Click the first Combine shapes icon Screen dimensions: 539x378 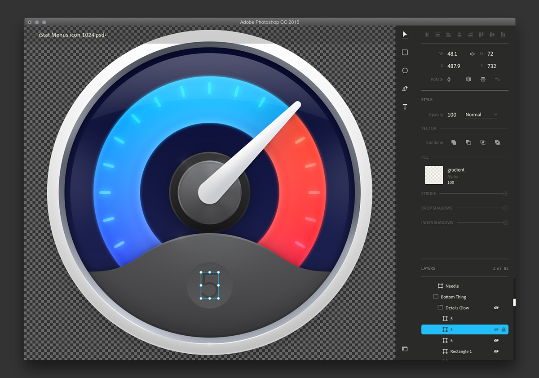(x=454, y=142)
